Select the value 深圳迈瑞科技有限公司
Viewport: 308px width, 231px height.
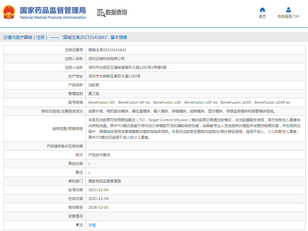[107, 59]
